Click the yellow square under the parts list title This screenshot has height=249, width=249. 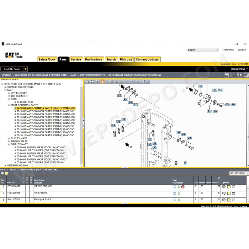(x=6, y=173)
